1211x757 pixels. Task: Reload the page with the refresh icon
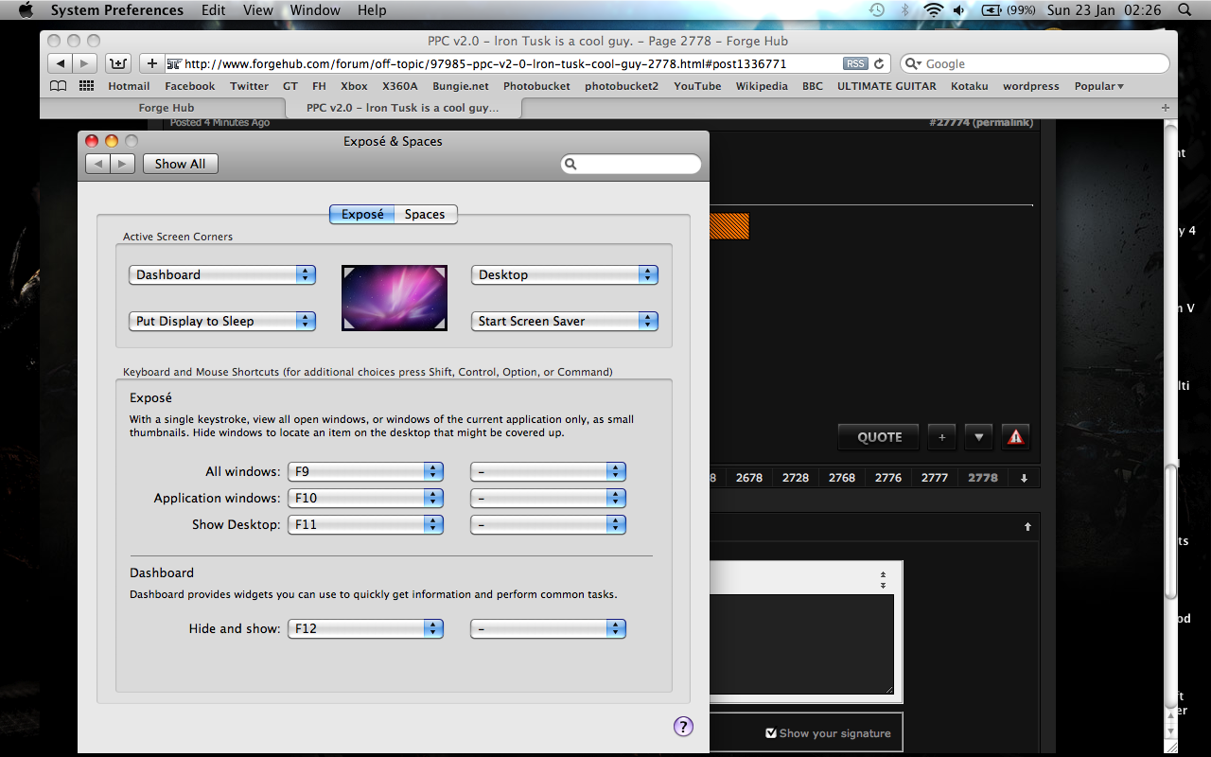coord(879,63)
